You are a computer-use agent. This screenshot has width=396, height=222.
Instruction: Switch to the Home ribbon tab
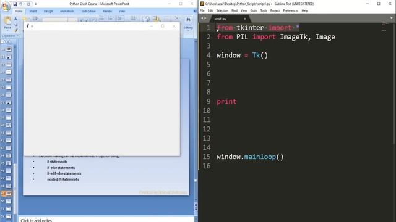[x=19, y=11]
